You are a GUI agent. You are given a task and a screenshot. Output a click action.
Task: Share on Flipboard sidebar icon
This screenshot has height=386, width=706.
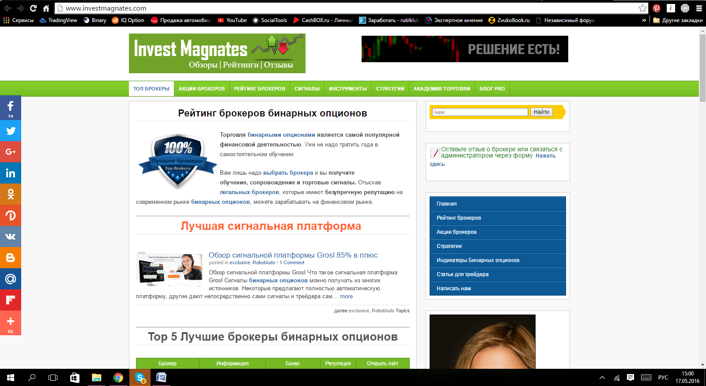(11, 300)
